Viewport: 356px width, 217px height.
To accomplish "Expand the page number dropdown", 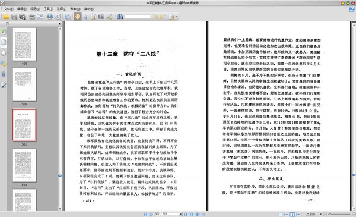I will 181,214.
